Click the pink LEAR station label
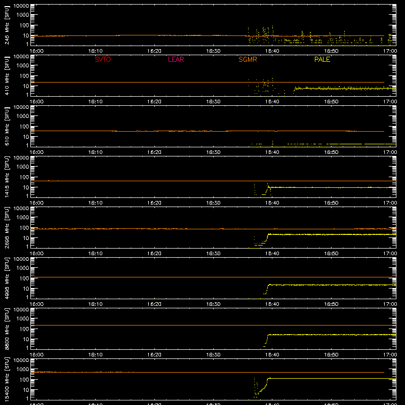This screenshot has height=405, width=405. [176, 59]
